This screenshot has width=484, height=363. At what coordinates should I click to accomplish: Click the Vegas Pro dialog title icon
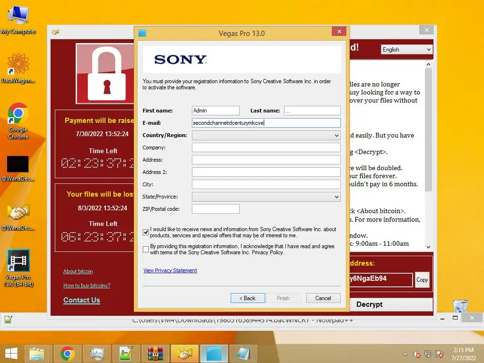[x=142, y=33]
